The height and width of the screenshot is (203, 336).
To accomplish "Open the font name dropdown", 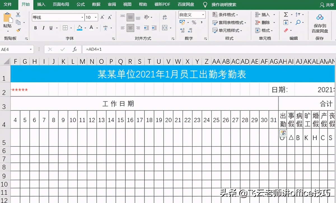I will click(82, 17).
